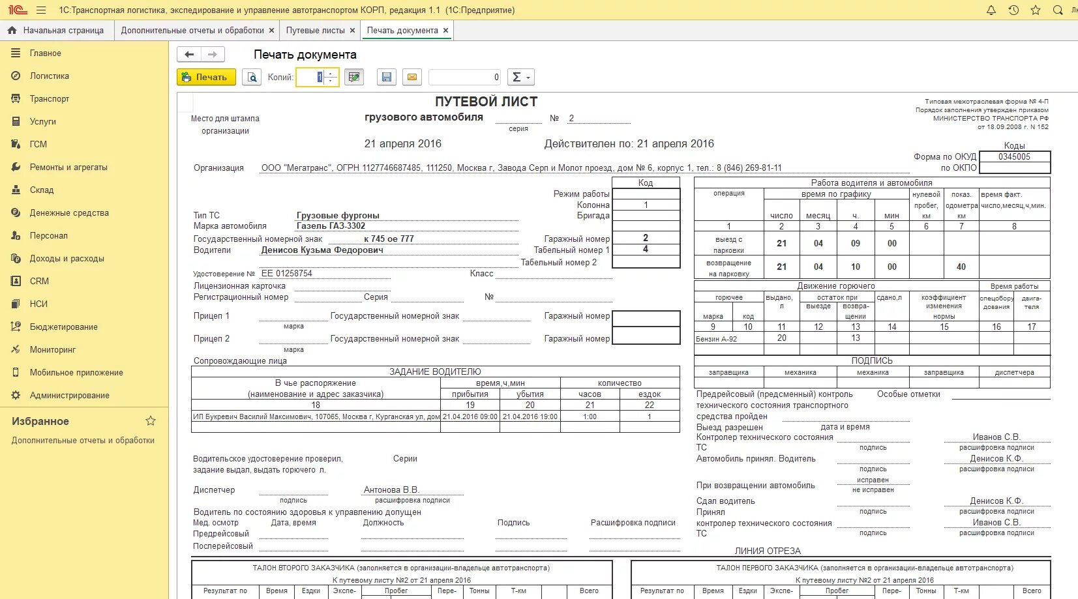Send document by email icon

412,77
